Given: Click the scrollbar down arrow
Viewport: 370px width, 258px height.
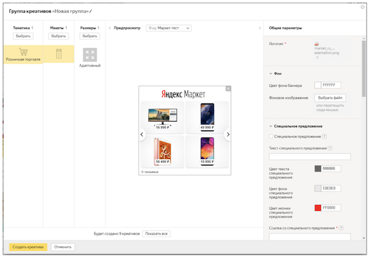Looking at the screenshot, I should [364, 238].
